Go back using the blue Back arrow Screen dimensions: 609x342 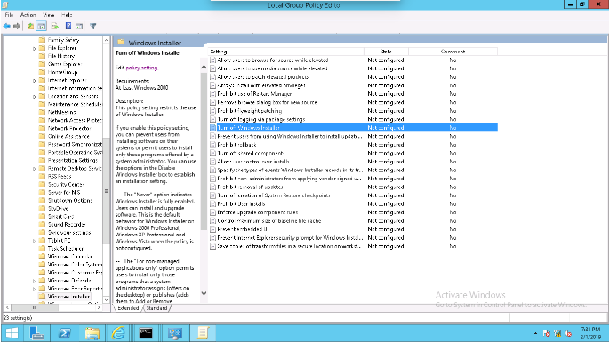[6, 26]
